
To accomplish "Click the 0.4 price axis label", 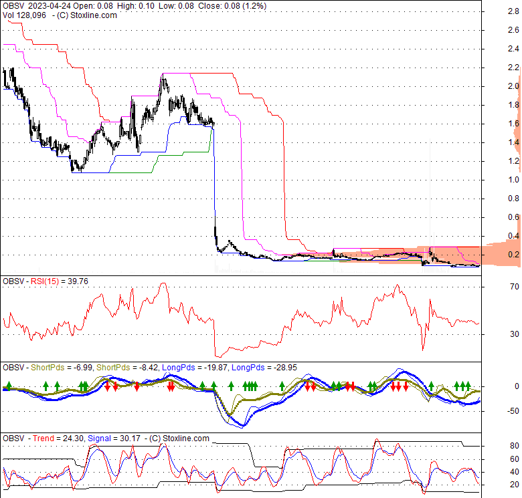I will click(x=513, y=236).
